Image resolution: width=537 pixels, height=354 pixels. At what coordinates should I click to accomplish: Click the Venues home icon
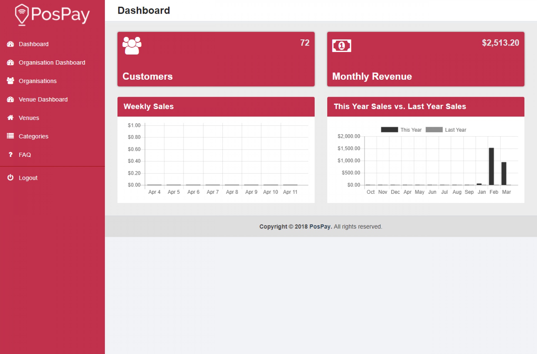point(10,118)
